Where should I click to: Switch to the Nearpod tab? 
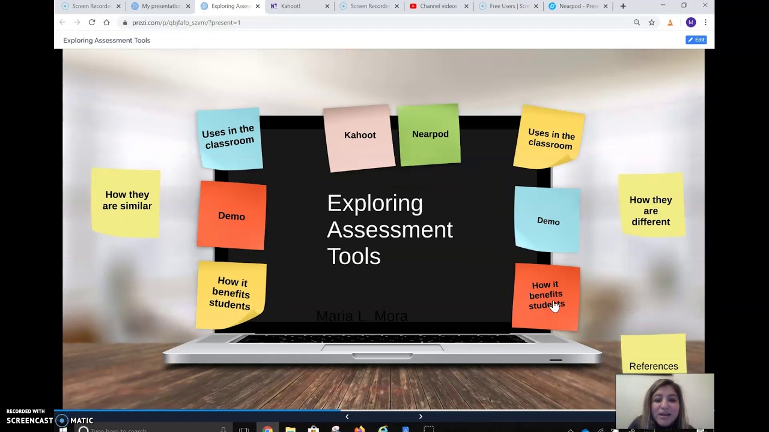point(578,6)
